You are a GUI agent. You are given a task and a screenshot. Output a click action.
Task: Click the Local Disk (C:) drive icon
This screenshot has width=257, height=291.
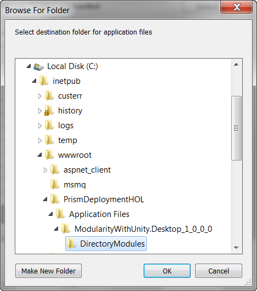38,67
